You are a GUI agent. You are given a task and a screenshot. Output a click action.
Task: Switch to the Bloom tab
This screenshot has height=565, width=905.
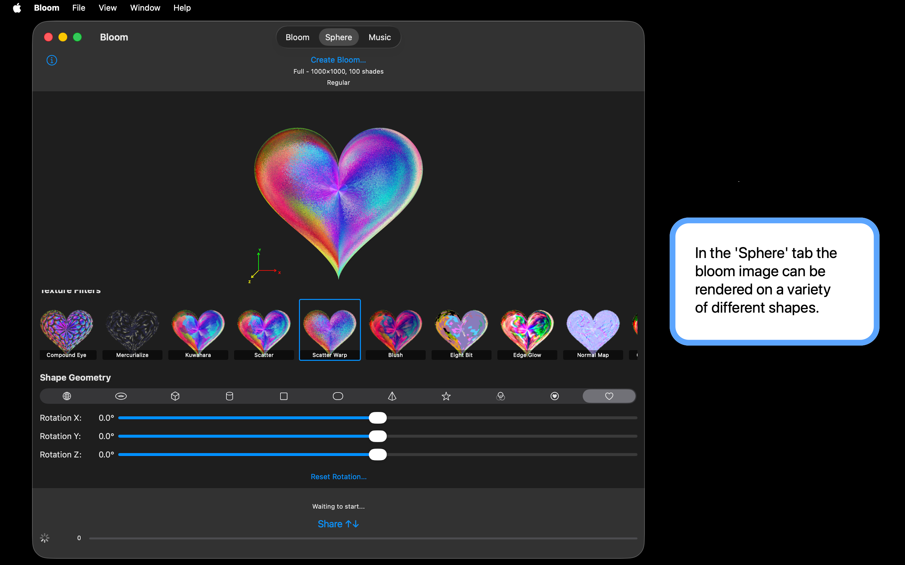pos(298,37)
